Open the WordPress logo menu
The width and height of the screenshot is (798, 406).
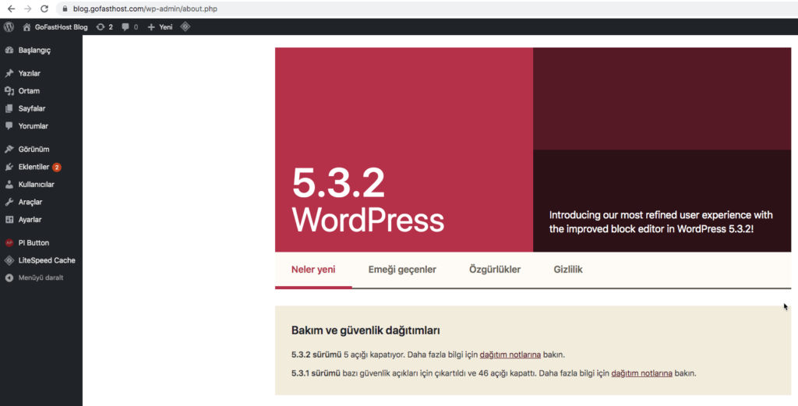click(9, 27)
